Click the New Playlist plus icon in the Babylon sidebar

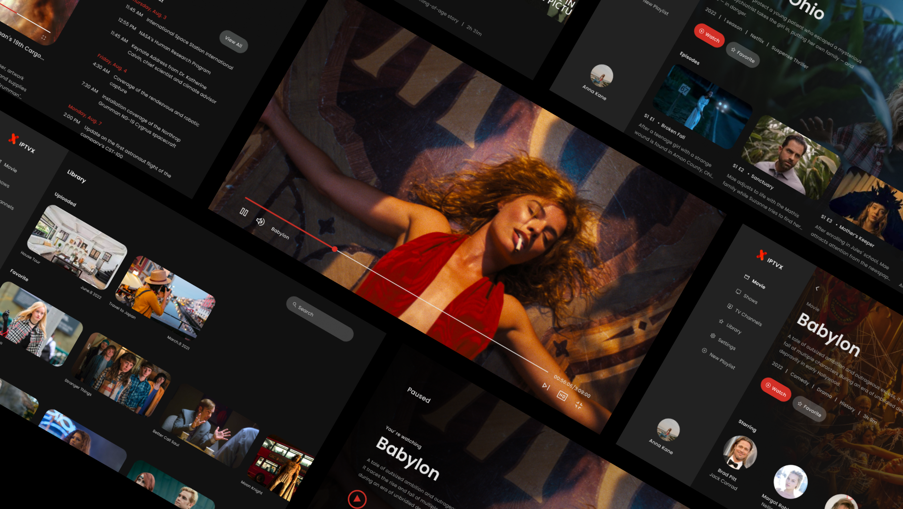[x=704, y=351]
